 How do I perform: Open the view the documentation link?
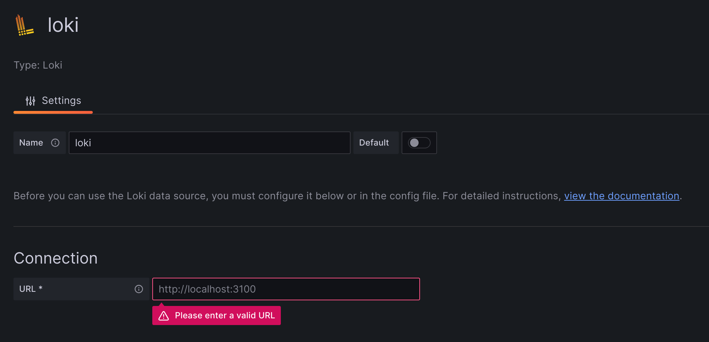(x=621, y=196)
